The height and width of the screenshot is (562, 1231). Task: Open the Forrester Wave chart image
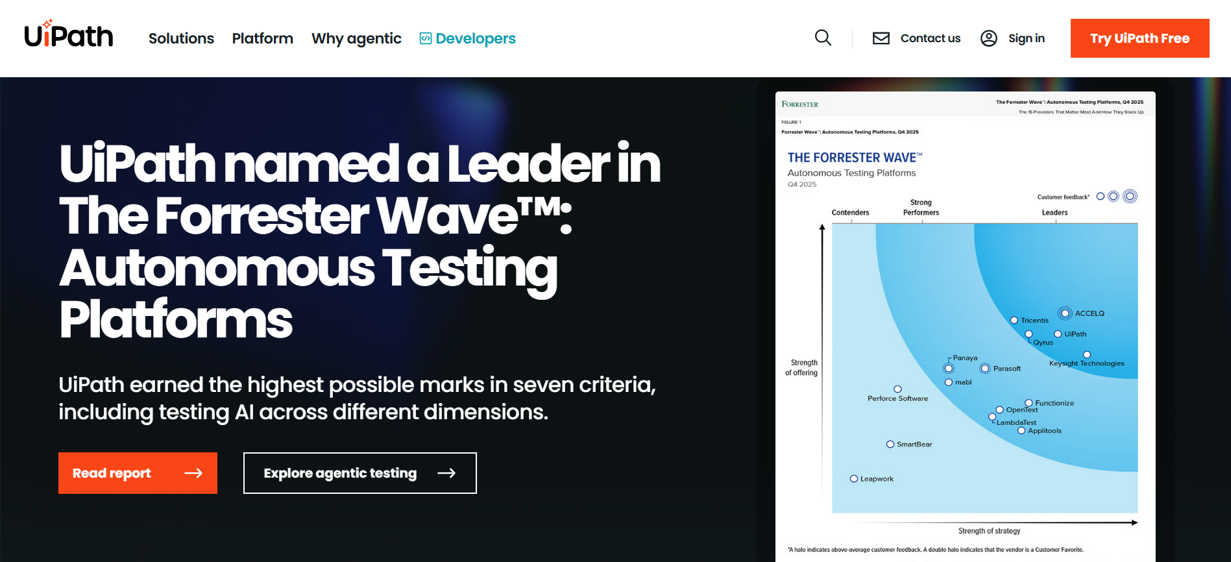pyautogui.click(x=966, y=326)
